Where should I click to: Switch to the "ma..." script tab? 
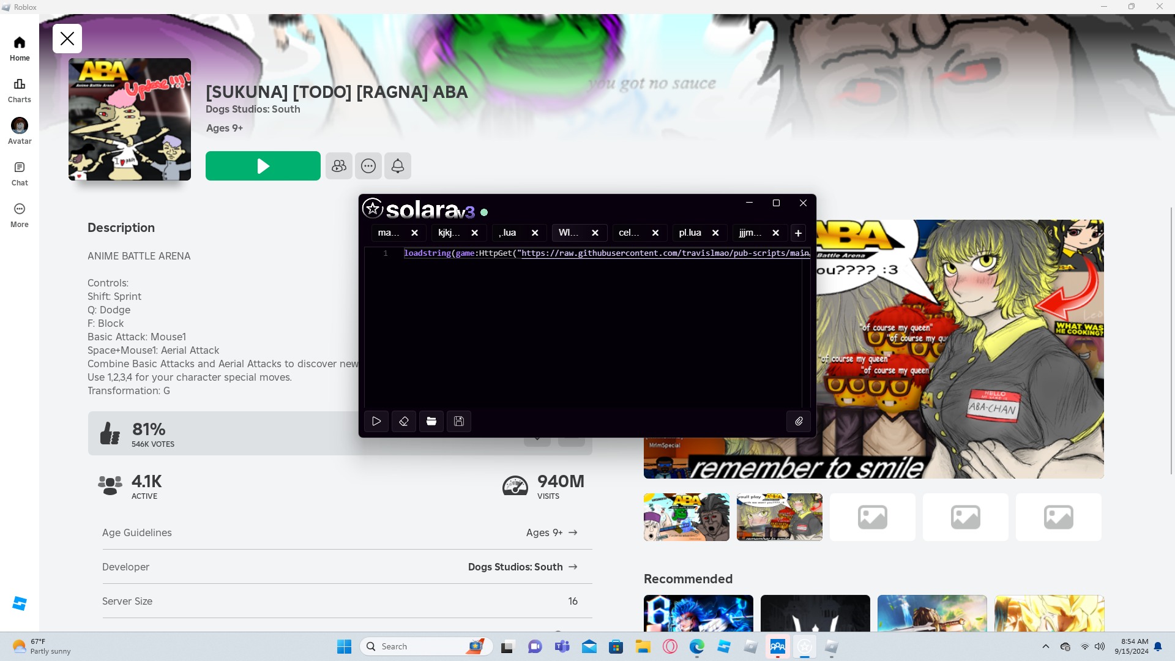click(389, 233)
